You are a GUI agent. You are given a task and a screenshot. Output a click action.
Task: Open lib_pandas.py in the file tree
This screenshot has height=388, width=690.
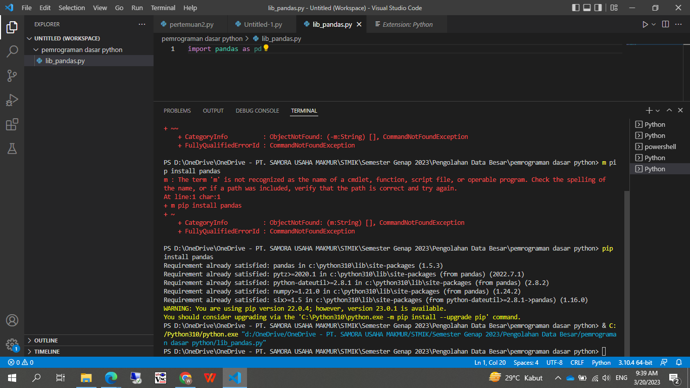(89, 61)
